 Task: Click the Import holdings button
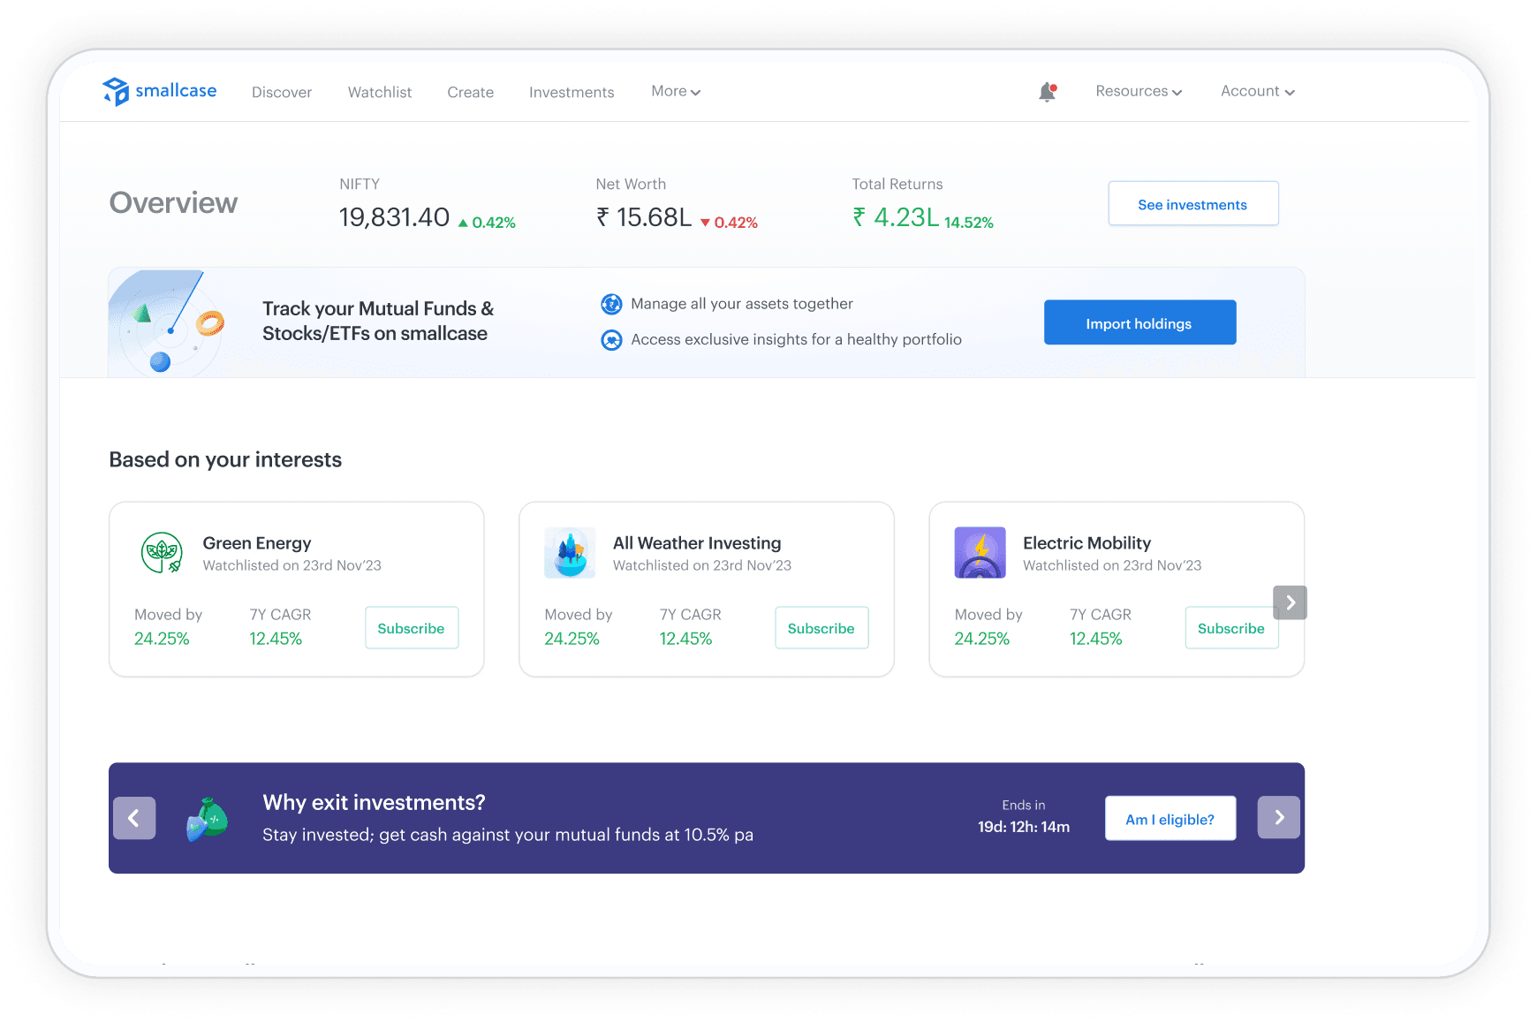pos(1139,323)
